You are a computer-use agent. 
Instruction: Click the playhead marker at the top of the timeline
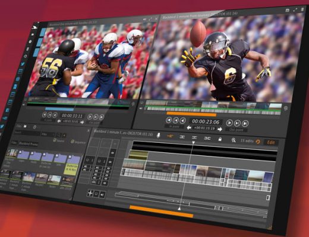194,142
